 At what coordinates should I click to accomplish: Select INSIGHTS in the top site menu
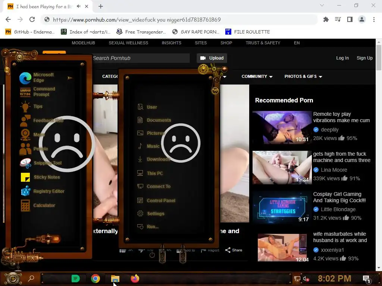172,43
